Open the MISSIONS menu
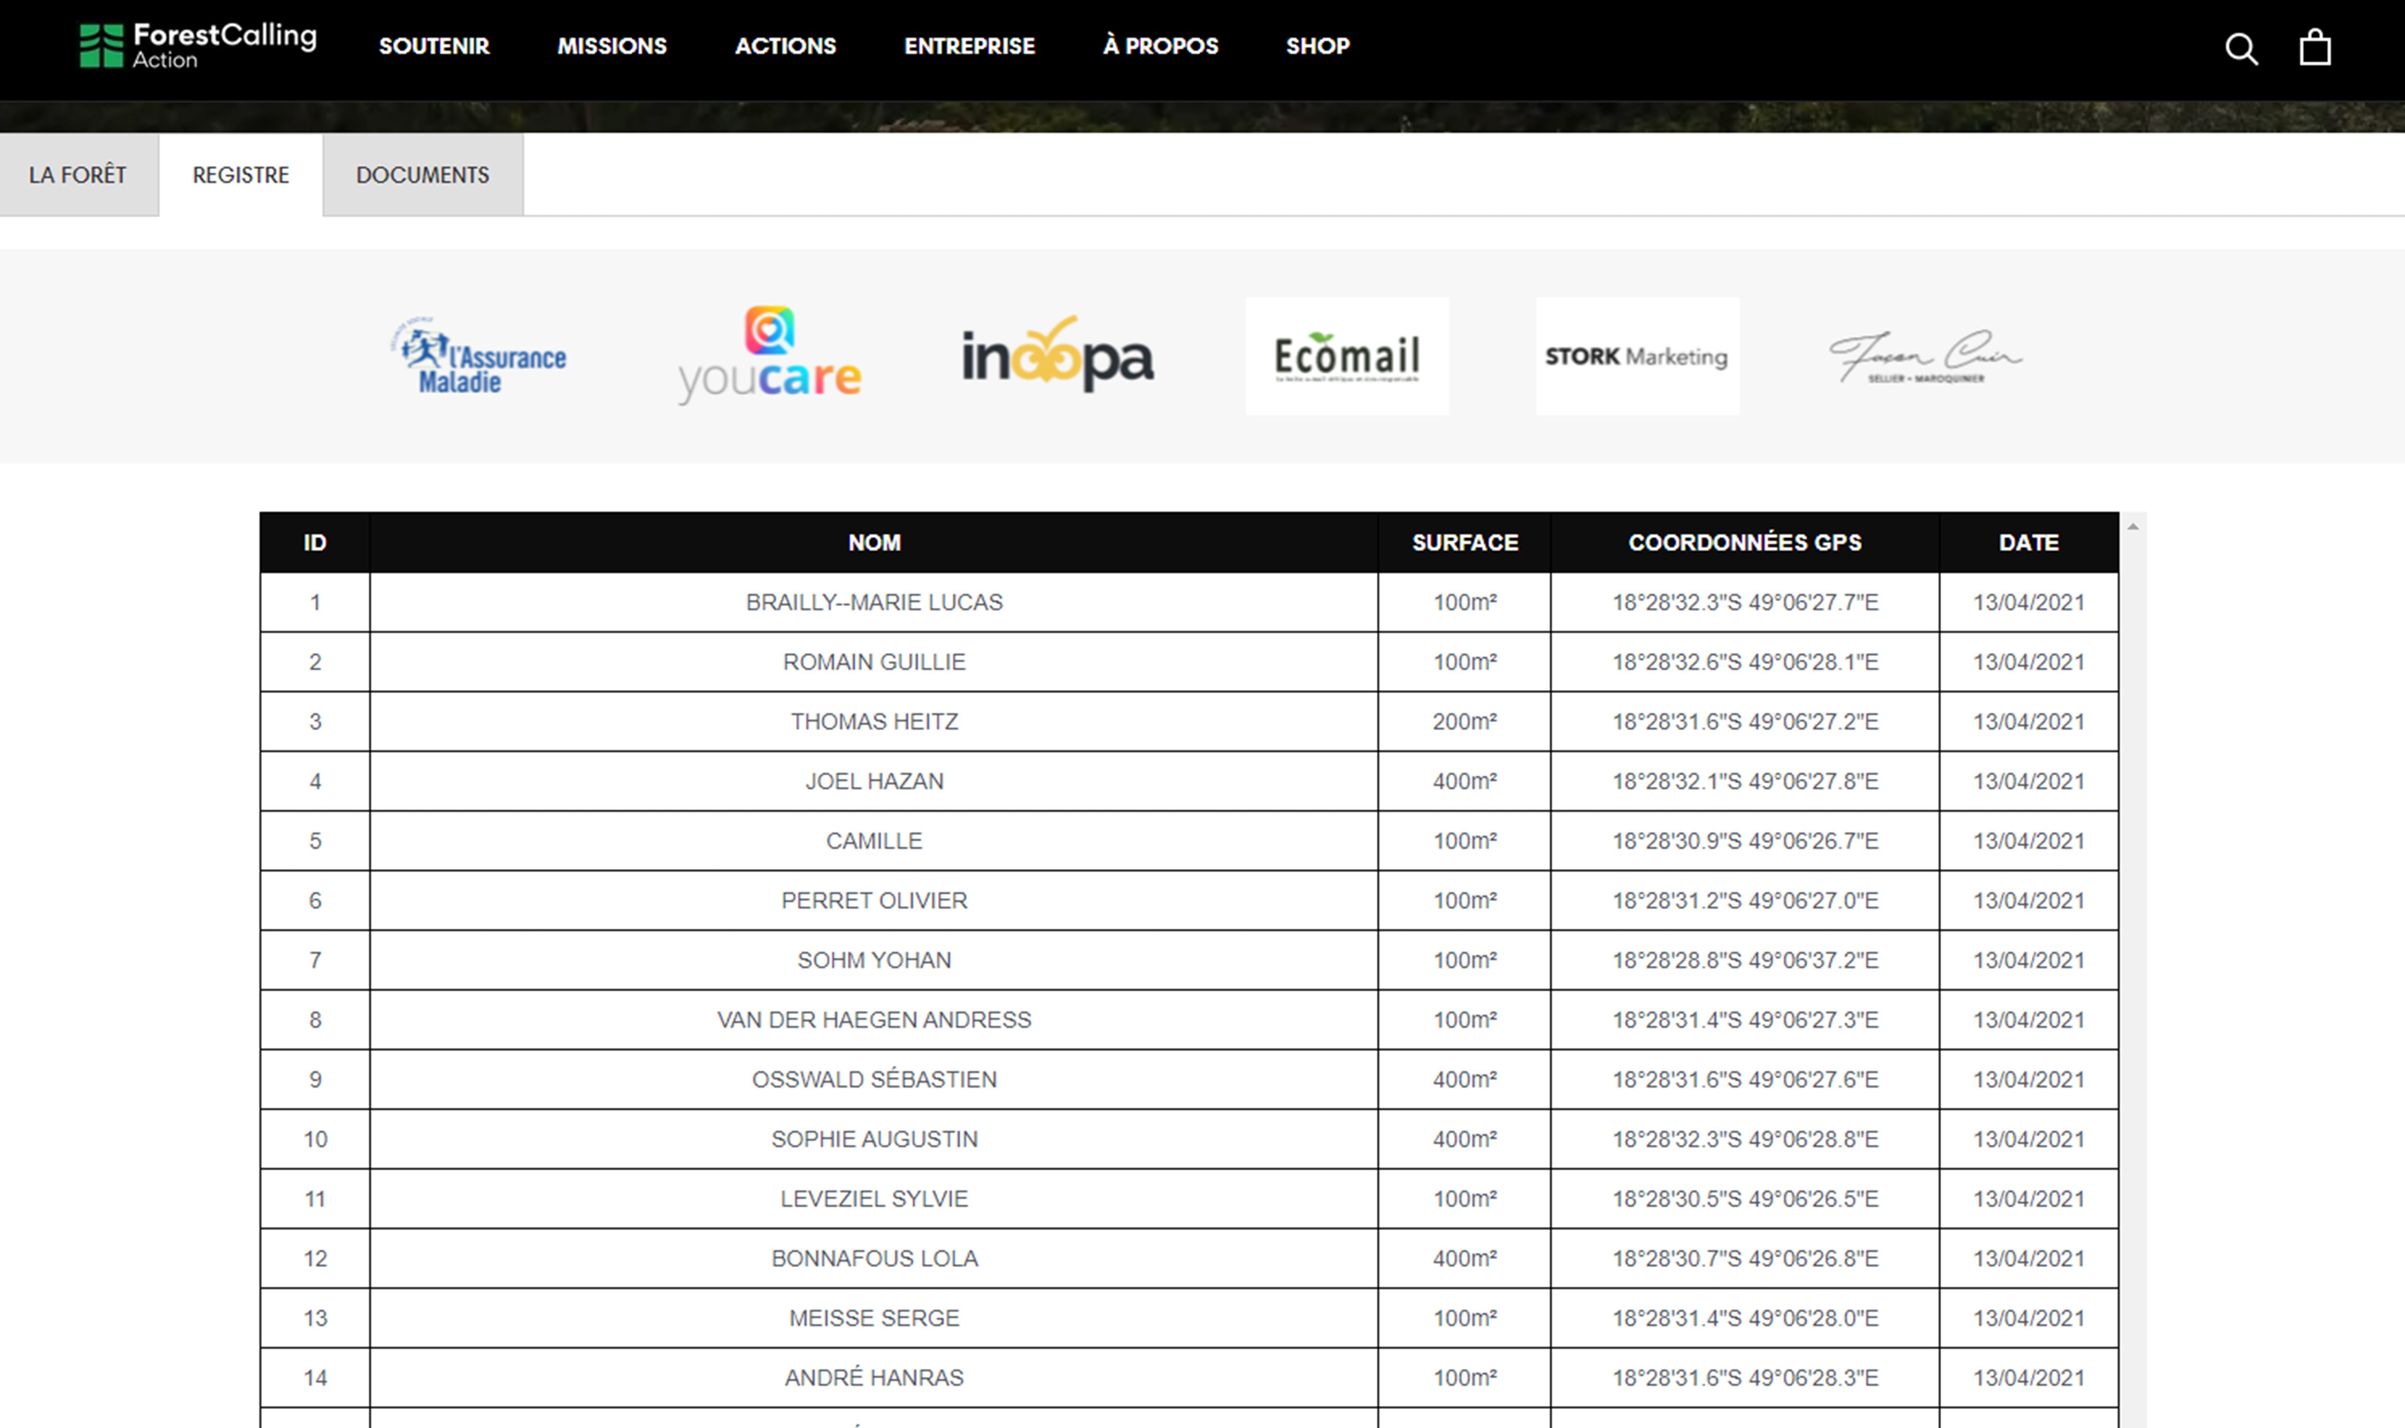2405x1428 pixels. coord(611,46)
